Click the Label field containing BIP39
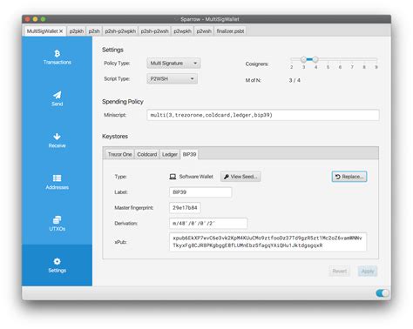The height and width of the screenshot is (329, 413). pos(200,192)
